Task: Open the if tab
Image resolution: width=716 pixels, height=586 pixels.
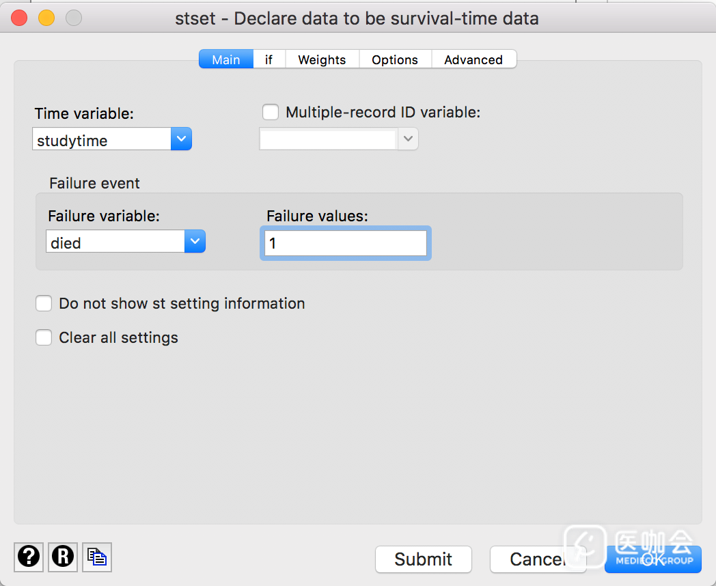Action: click(268, 59)
